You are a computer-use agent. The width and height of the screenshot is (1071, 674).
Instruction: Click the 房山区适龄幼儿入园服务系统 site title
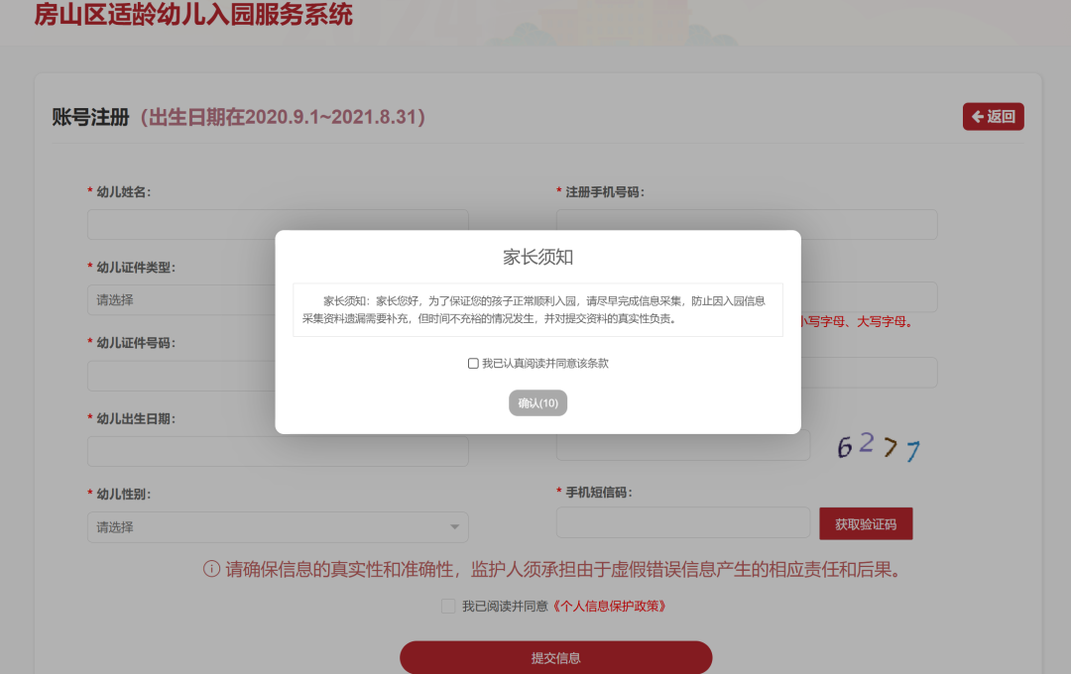click(x=193, y=14)
